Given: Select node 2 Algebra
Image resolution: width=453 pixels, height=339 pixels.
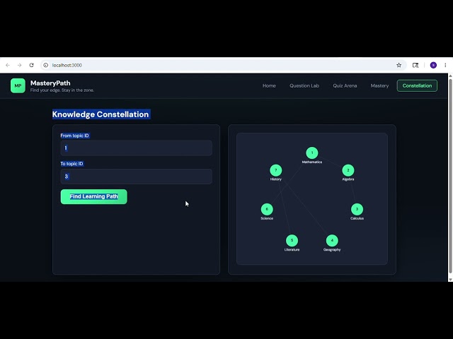Looking at the screenshot, I should pyautogui.click(x=348, y=170).
